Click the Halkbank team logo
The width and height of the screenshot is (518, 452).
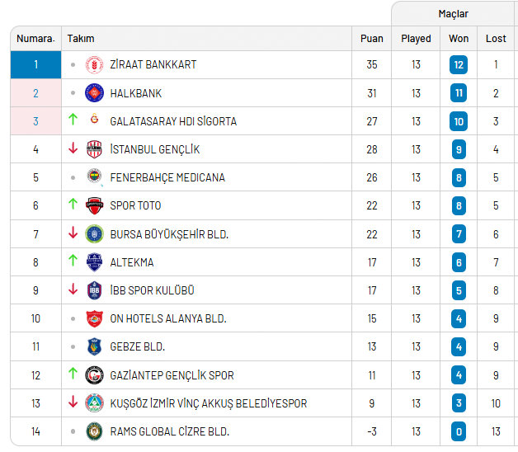(x=94, y=93)
